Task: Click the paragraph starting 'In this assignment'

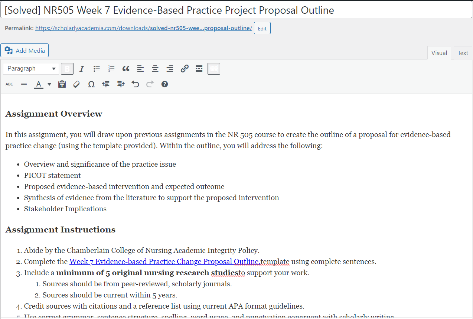Action: tap(228, 140)
